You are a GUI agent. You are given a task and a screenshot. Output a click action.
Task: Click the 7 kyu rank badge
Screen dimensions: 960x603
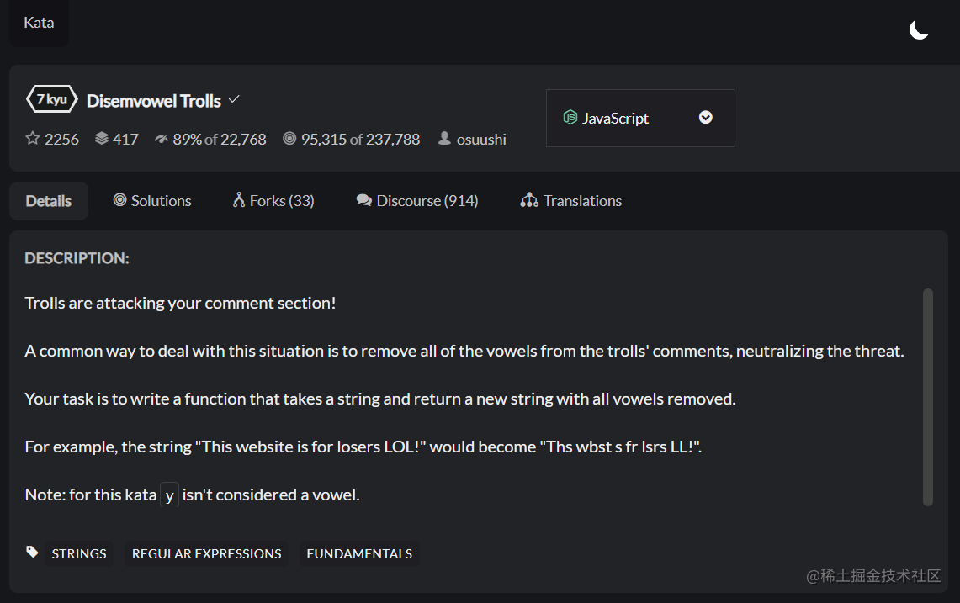[x=52, y=99]
